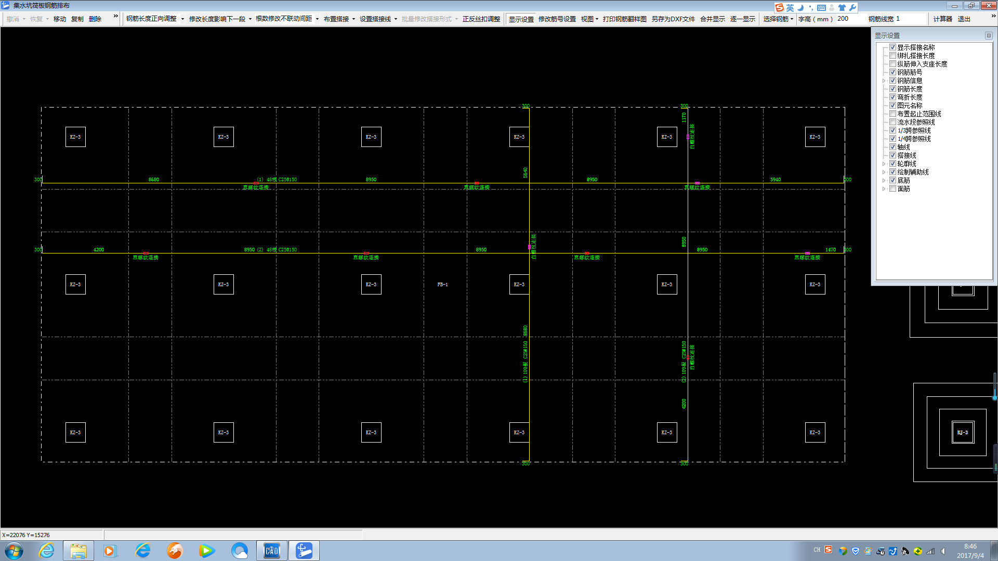998x561 pixels.
Task: Click 打印钢筋翻样图 button
Action: pyautogui.click(x=625, y=19)
